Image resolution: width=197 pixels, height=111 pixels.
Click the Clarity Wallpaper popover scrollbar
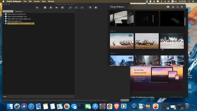(185, 22)
